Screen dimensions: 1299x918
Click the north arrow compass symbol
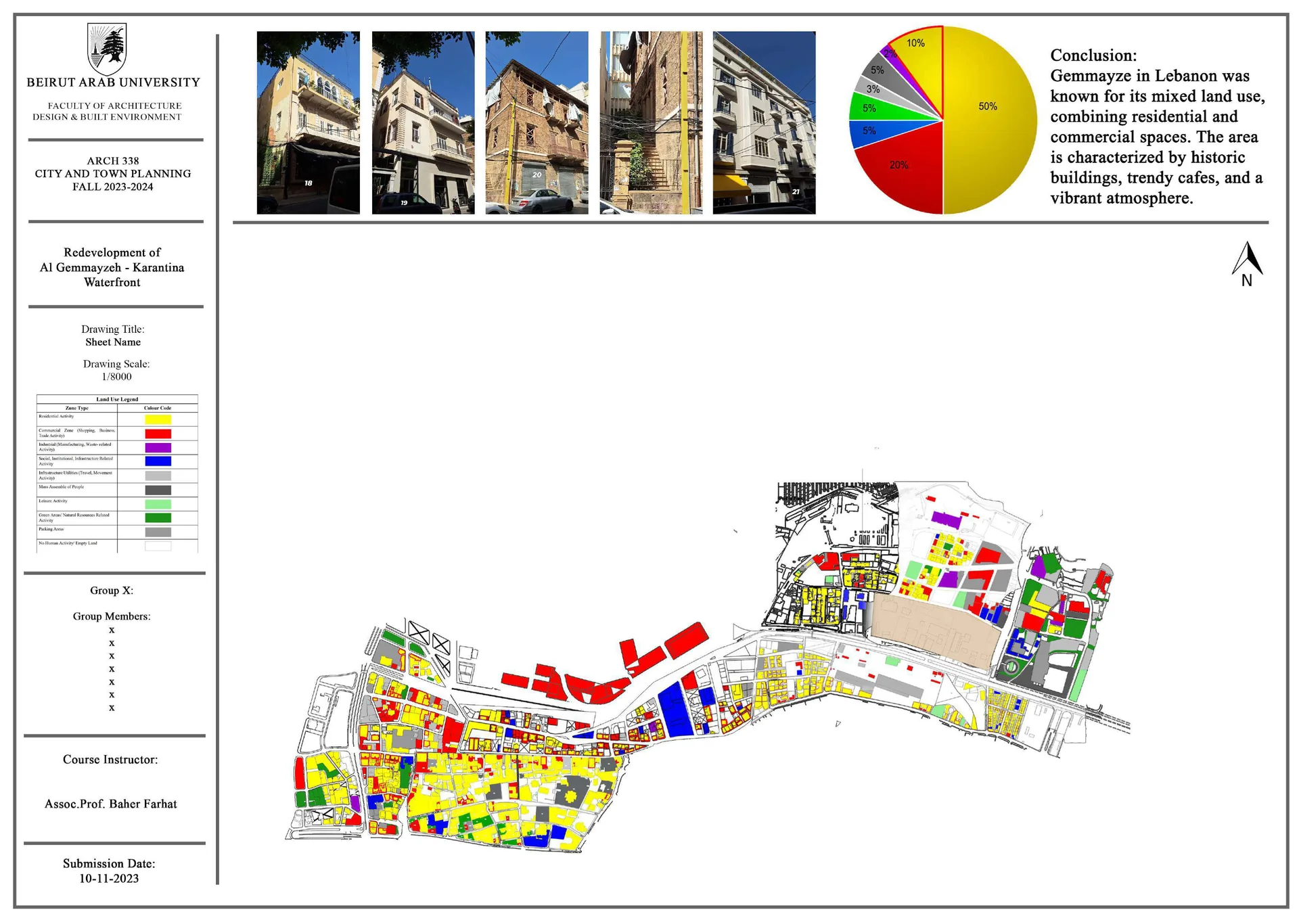coord(1247,265)
